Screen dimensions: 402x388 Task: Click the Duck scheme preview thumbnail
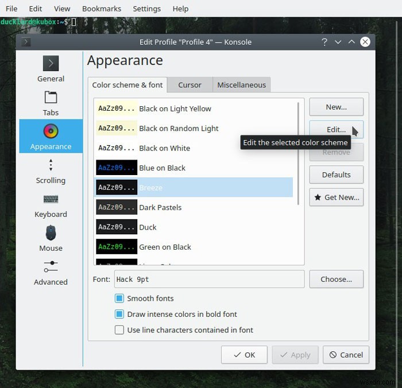click(x=117, y=227)
